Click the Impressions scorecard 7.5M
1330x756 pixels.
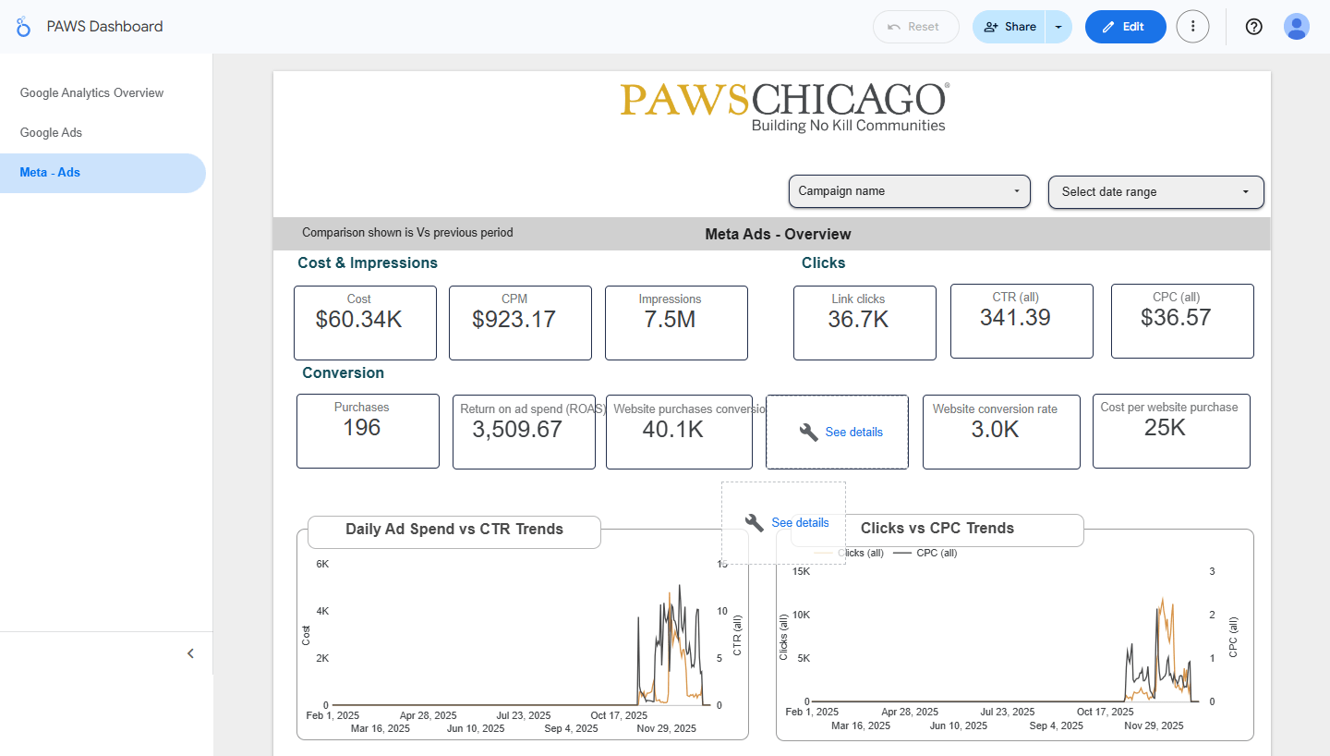[x=676, y=323]
